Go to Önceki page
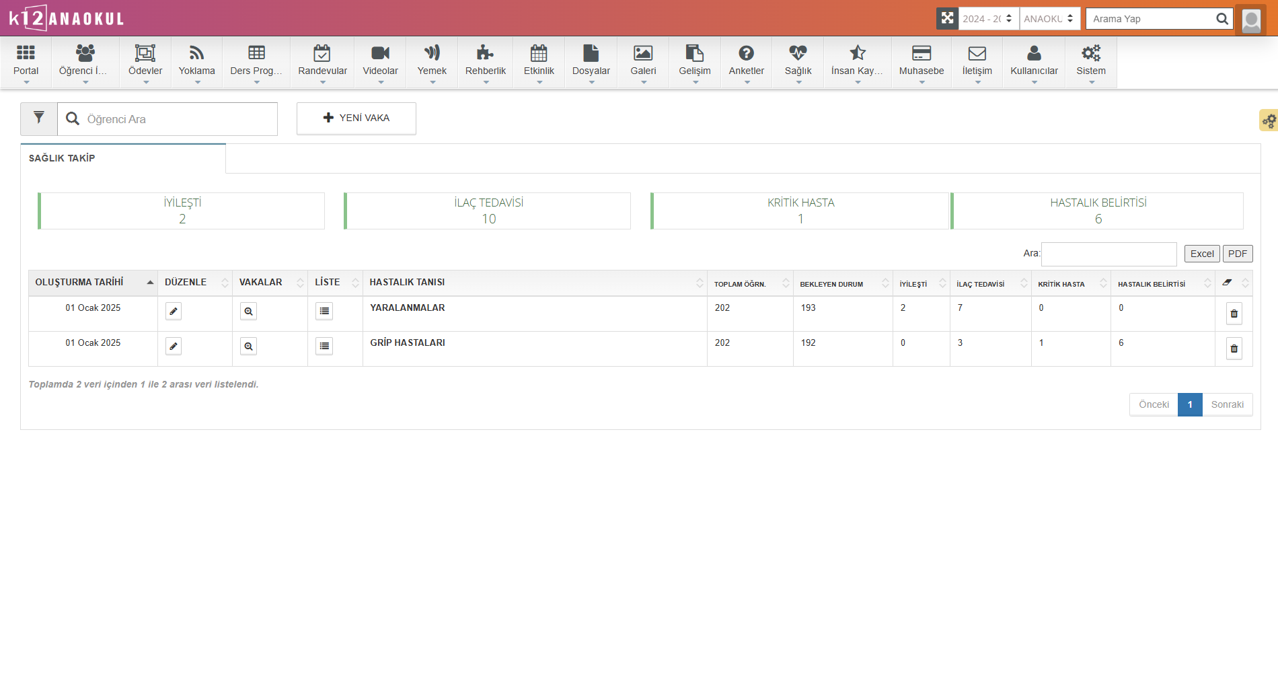The height and width of the screenshot is (687, 1278). pyautogui.click(x=1154, y=404)
